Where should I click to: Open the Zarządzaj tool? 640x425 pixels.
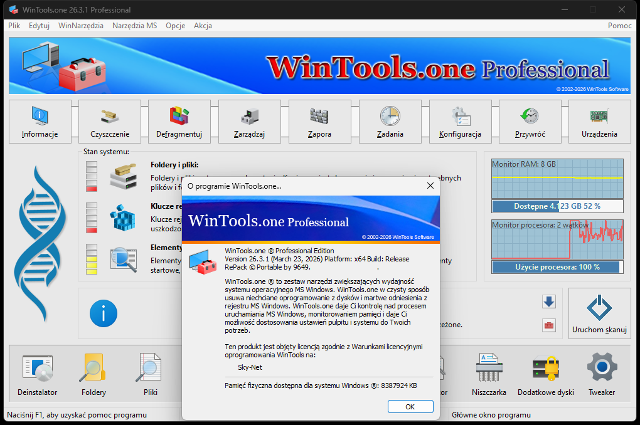pyautogui.click(x=249, y=122)
